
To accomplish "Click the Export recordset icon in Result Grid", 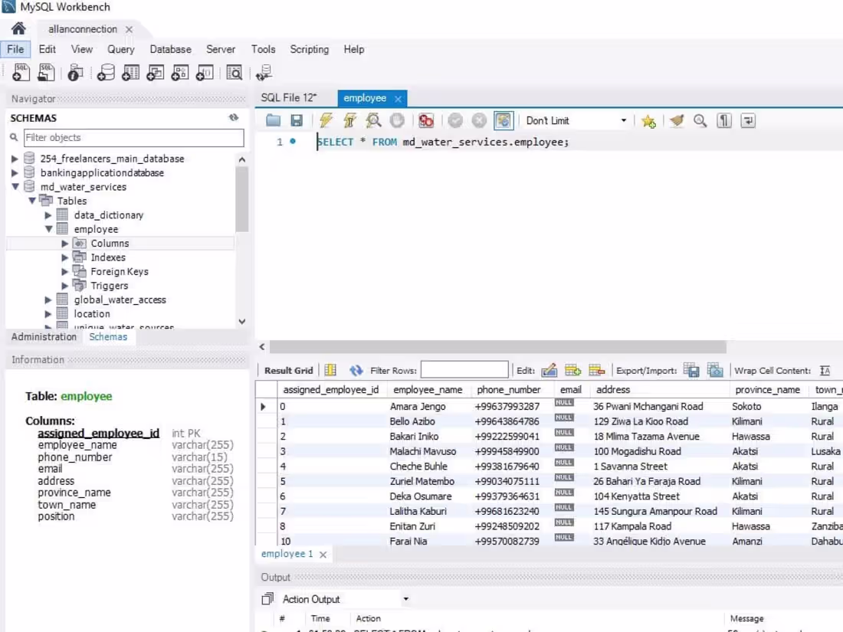I will (690, 370).
